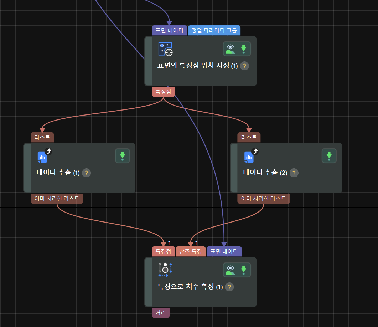Click green run arrow on 표면의 특징점 위치 지정 node
The width and height of the screenshot is (378, 327).
(243, 49)
